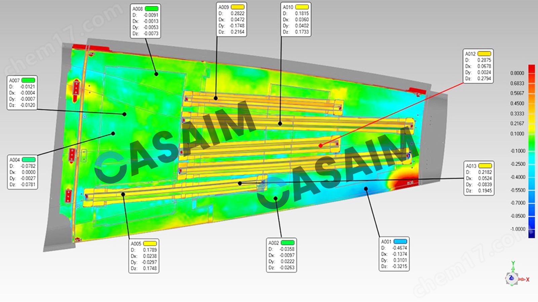
Task: Click the yellow swatch in annotation A009
Action: pos(237,7)
